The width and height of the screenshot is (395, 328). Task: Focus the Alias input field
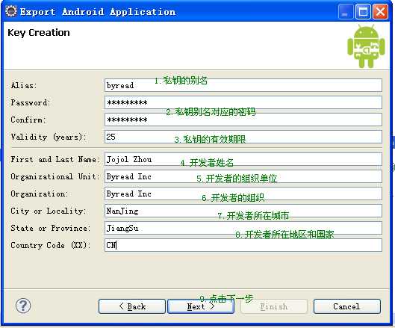point(243,85)
